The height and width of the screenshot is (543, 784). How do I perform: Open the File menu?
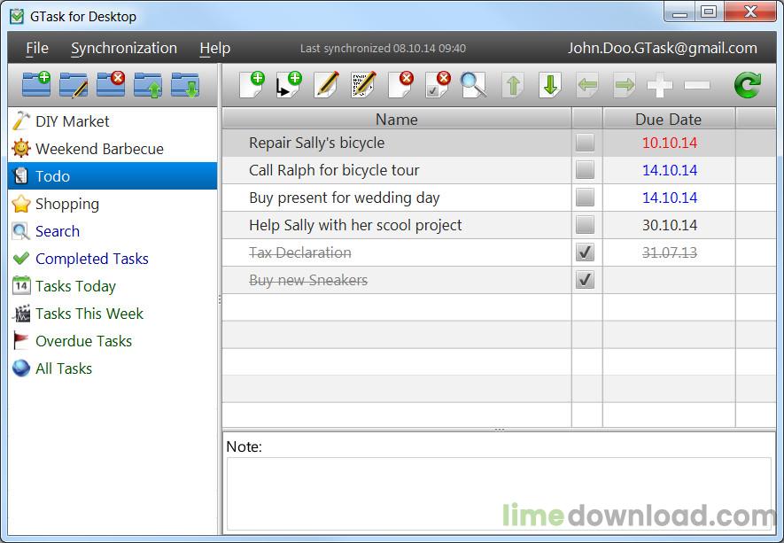pos(37,48)
